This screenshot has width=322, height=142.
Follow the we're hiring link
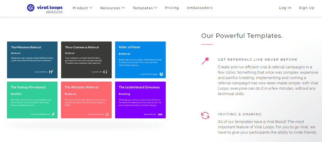[54, 12]
